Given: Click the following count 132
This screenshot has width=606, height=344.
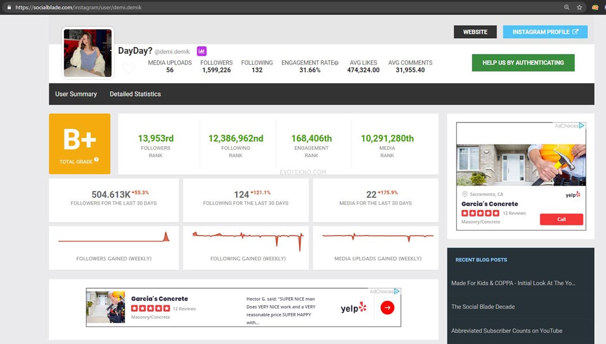Looking at the screenshot, I should (x=257, y=70).
